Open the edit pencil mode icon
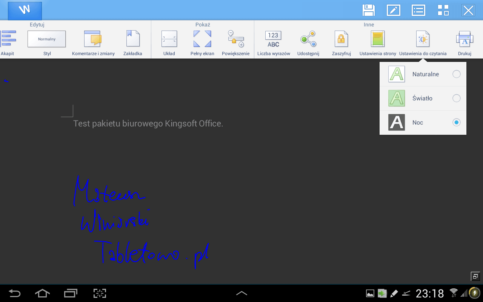Viewport: 483px width, 302px height. [x=394, y=10]
